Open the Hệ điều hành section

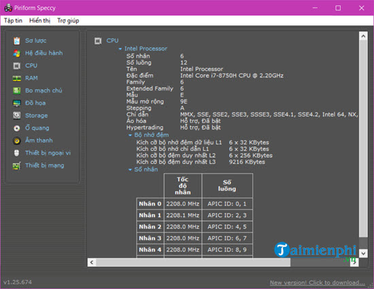tap(44, 53)
